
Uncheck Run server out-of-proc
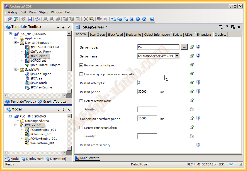[x=81, y=65]
